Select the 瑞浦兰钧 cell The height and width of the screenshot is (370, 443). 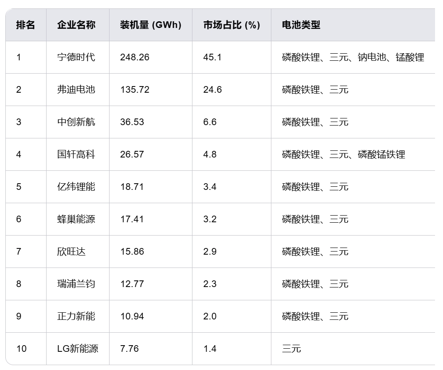click(x=76, y=284)
